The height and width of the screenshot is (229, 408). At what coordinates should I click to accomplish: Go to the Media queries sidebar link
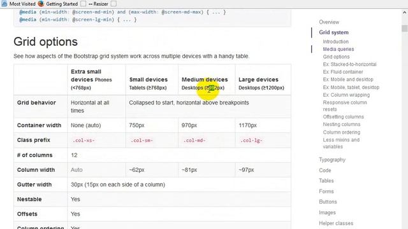click(339, 49)
